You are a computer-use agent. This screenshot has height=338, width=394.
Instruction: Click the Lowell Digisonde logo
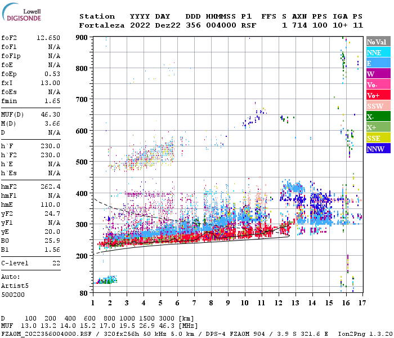(x=21, y=12)
